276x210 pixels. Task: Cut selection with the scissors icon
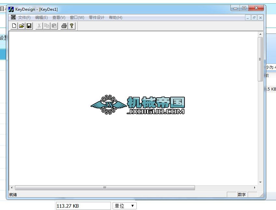point(39,26)
